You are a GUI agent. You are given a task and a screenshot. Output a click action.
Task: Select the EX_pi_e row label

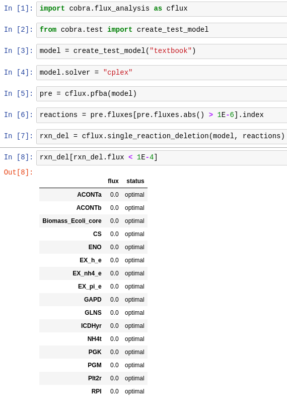pos(90,287)
